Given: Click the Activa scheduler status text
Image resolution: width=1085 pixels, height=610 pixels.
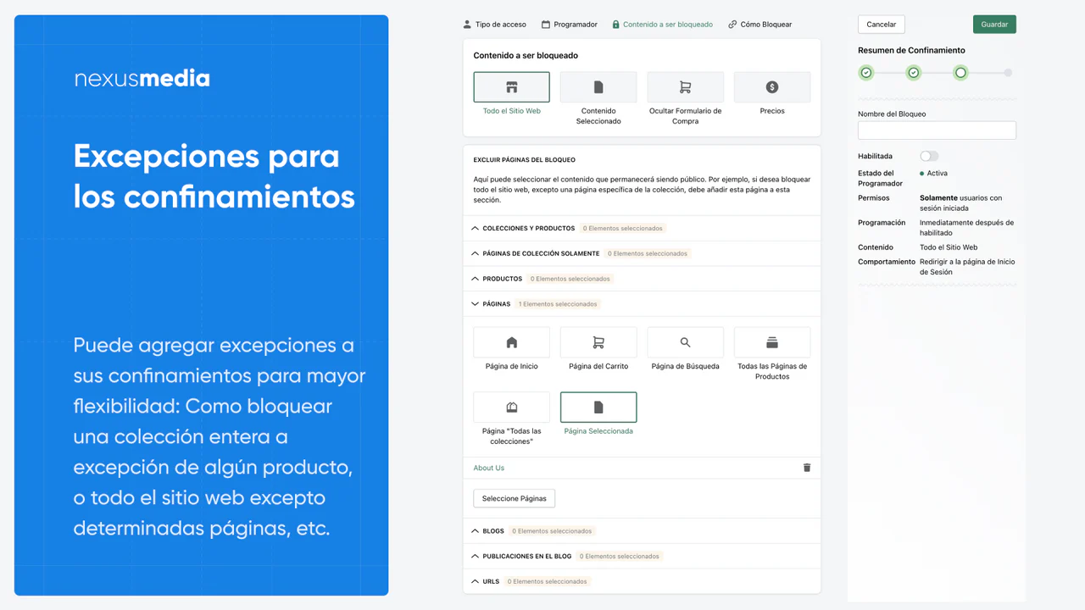Looking at the screenshot, I should point(938,174).
